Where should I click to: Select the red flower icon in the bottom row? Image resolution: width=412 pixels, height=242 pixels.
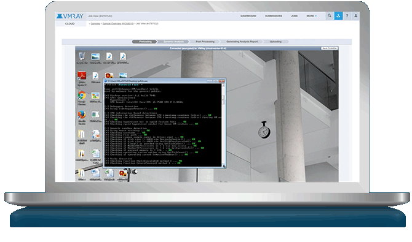pyautogui.click(x=122, y=175)
